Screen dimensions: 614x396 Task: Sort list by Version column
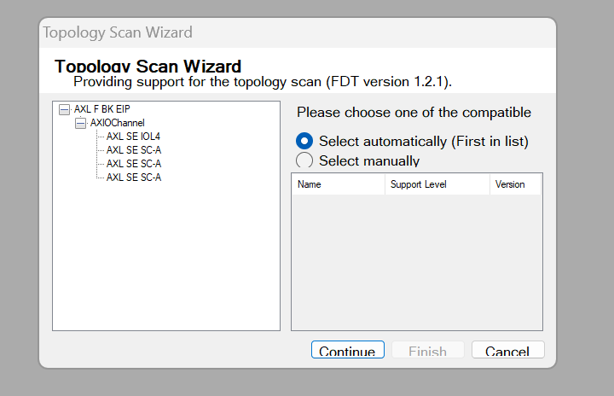coord(515,184)
